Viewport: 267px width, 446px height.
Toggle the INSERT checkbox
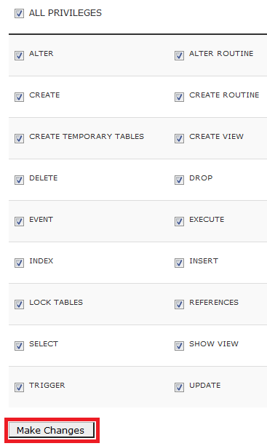coord(179,263)
